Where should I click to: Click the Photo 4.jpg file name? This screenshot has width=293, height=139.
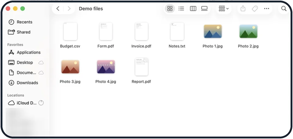pyautogui.click(x=106, y=82)
